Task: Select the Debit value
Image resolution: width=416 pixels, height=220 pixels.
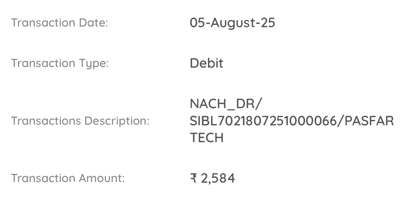Action: pyautogui.click(x=206, y=63)
